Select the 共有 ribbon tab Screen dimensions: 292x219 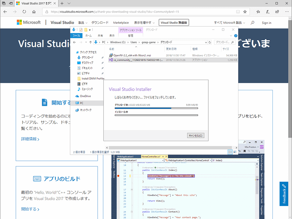click(100, 35)
